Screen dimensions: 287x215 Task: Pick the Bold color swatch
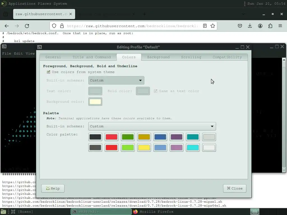coord(143,91)
